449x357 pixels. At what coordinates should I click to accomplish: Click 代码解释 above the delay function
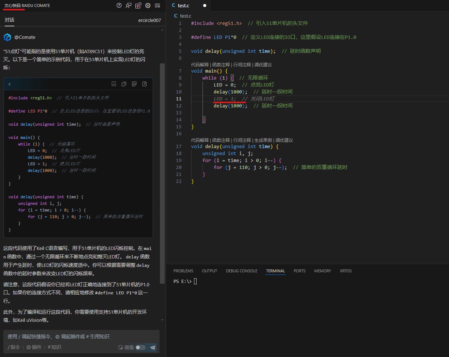(200, 140)
